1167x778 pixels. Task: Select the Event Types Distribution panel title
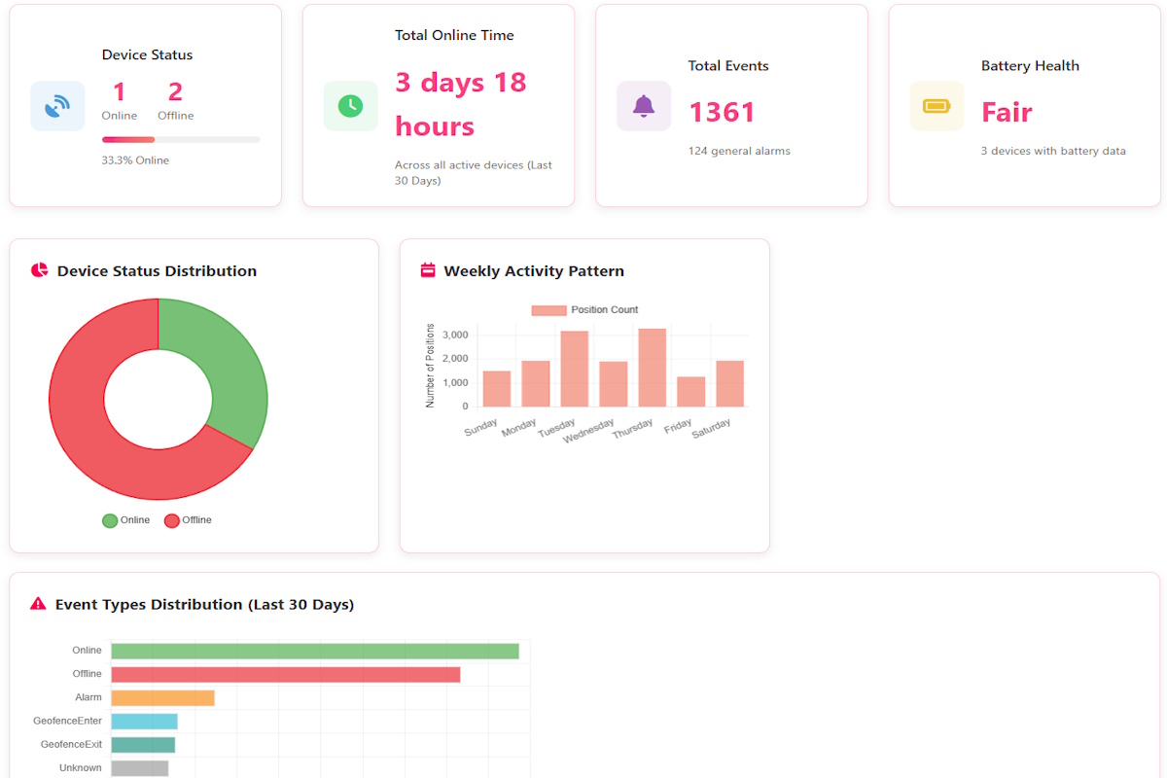[206, 603]
